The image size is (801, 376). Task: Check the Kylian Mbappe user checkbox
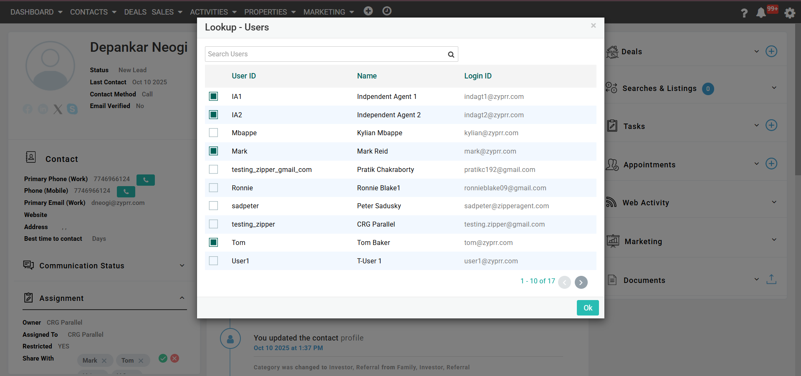point(213,133)
